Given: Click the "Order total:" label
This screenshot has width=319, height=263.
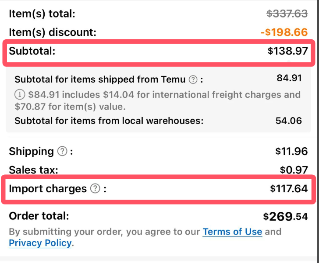Looking at the screenshot, I should (x=39, y=216).
